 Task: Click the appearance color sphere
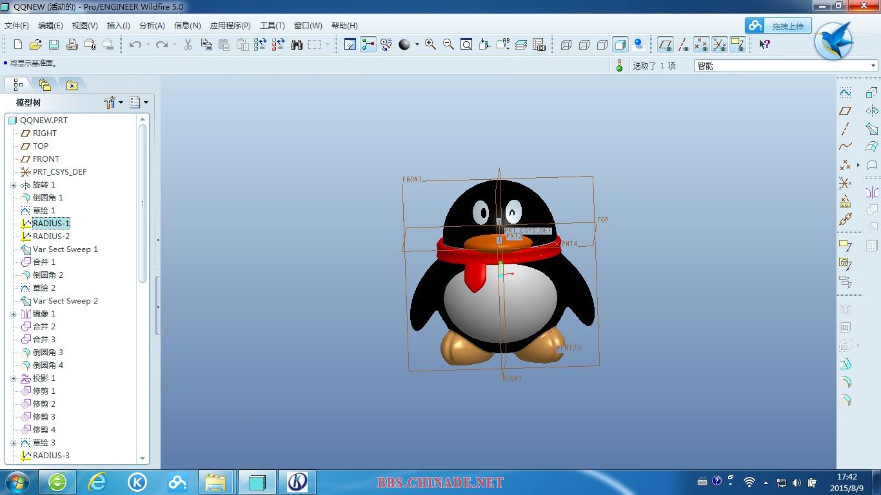point(404,44)
